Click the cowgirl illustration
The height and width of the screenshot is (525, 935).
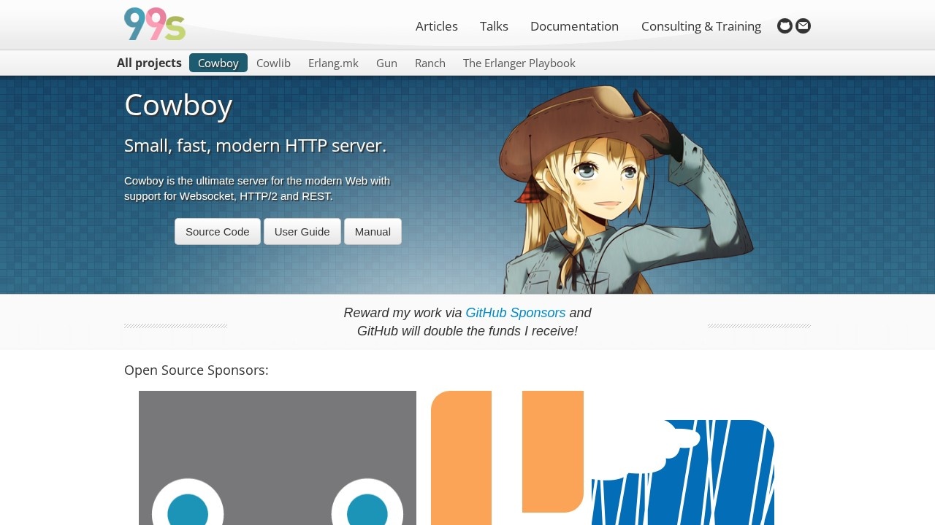pyautogui.click(x=625, y=190)
